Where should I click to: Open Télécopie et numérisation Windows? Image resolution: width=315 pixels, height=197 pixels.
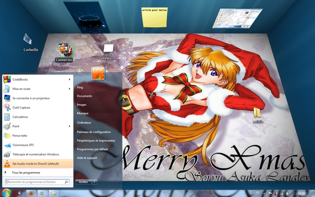click(37, 154)
